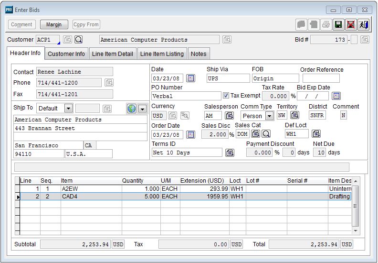Switch to the Header Info tab
Image resolution: width=378 pixels, height=263 pixels.
(x=25, y=53)
